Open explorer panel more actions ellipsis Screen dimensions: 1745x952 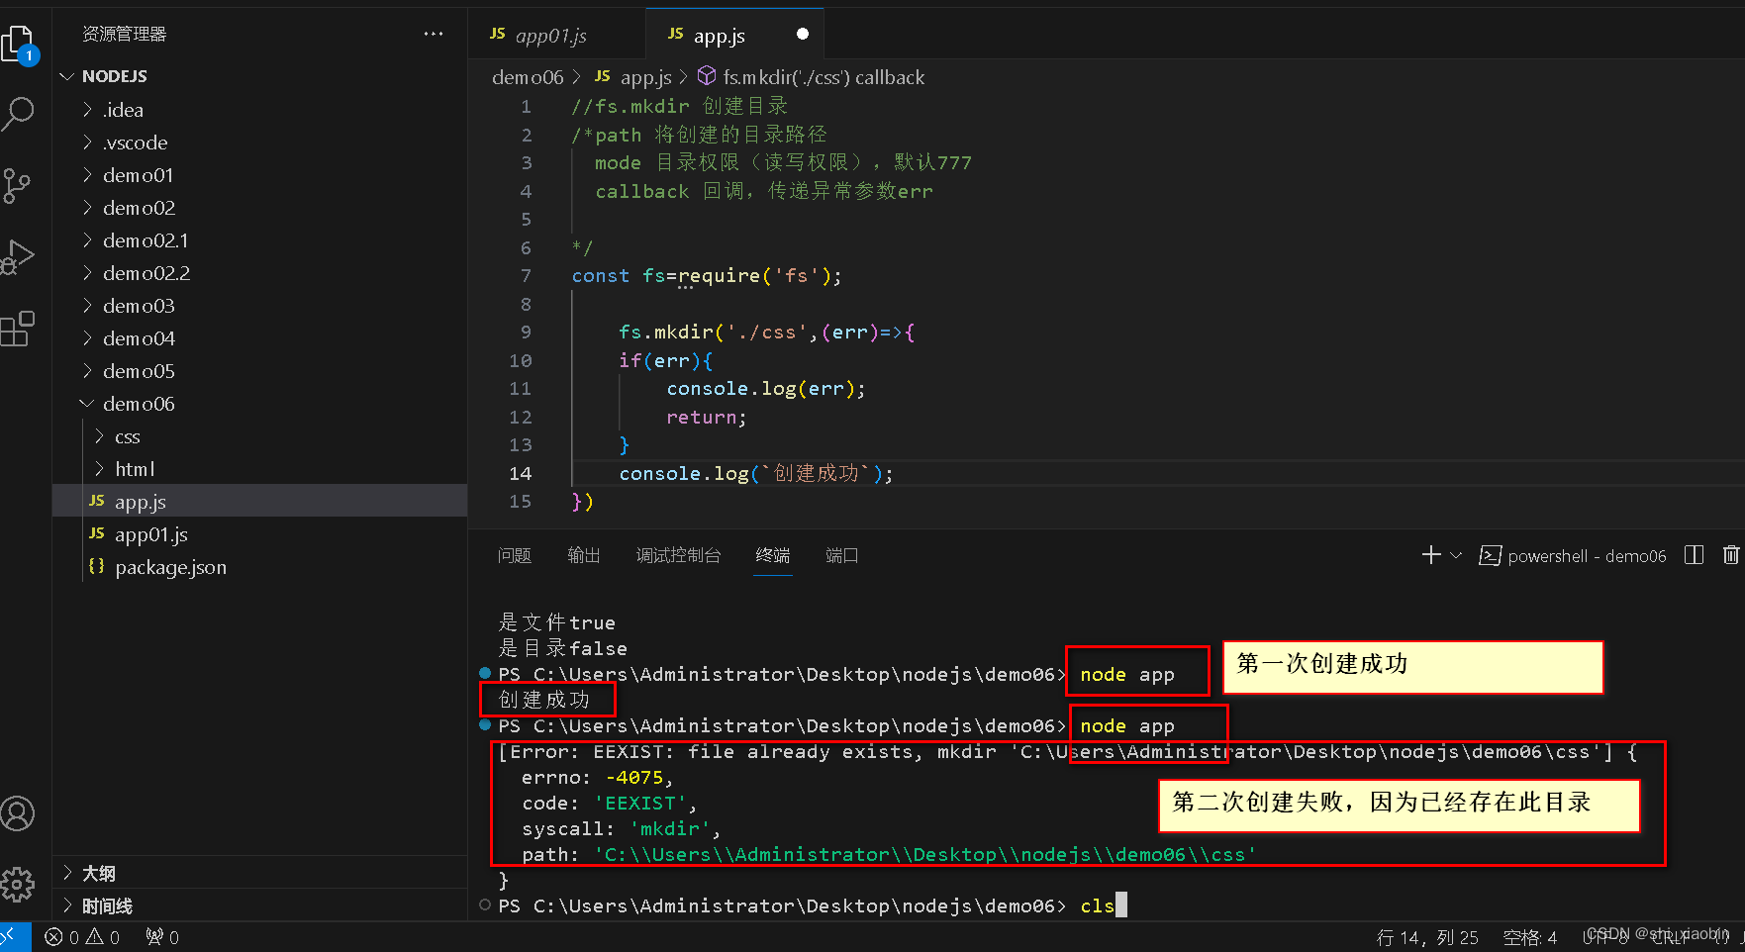point(434,34)
